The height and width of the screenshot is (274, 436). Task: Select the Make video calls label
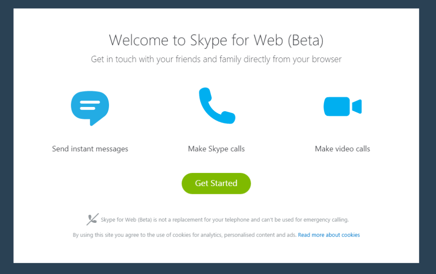click(x=342, y=149)
